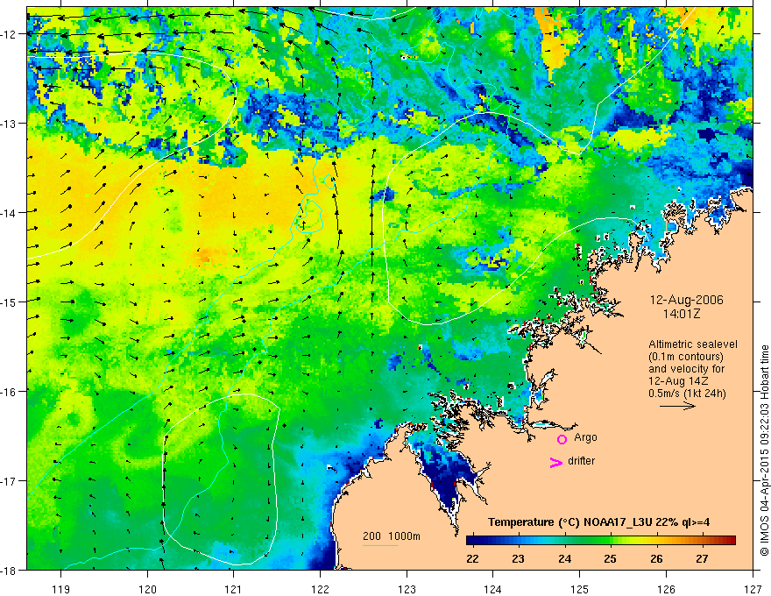Click the longitude label 123

tap(407, 589)
